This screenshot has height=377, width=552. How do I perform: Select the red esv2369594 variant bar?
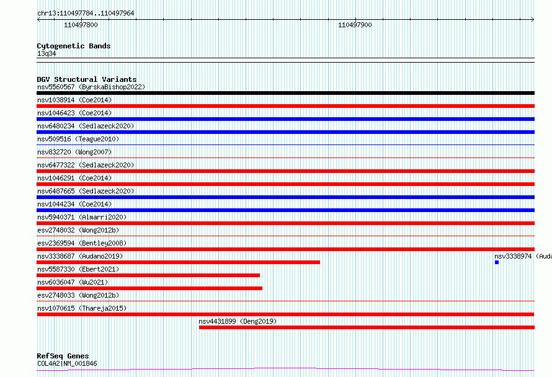pyautogui.click(x=285, y=249)
